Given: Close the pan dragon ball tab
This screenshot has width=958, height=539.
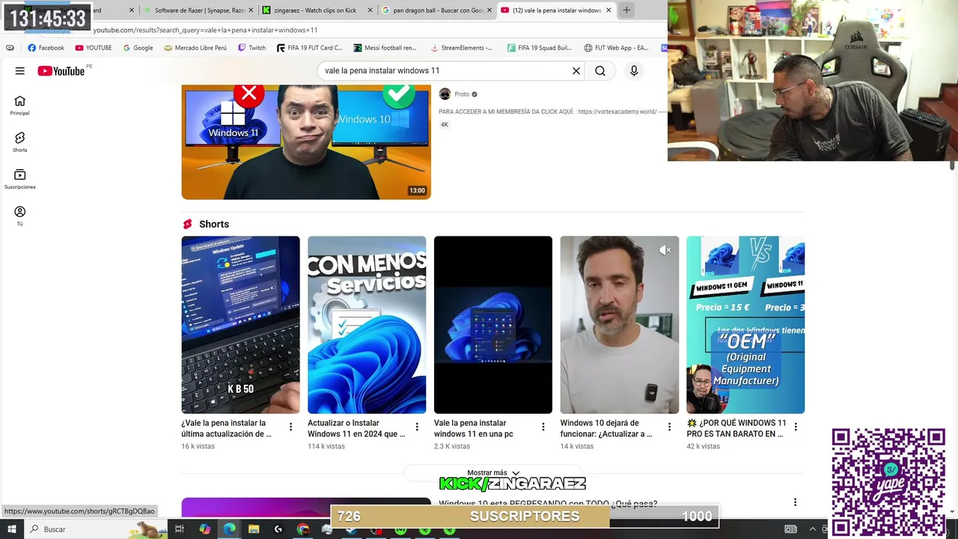Looking at the screenshot, I should 489,10.
